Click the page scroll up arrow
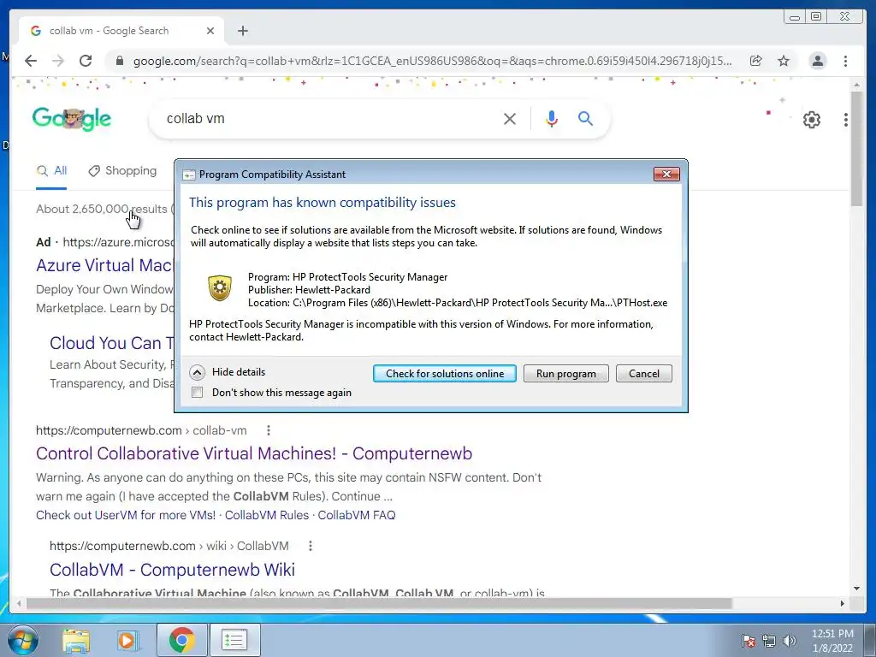The height and width of the screenshot is (657, 876). coord(856,85)
